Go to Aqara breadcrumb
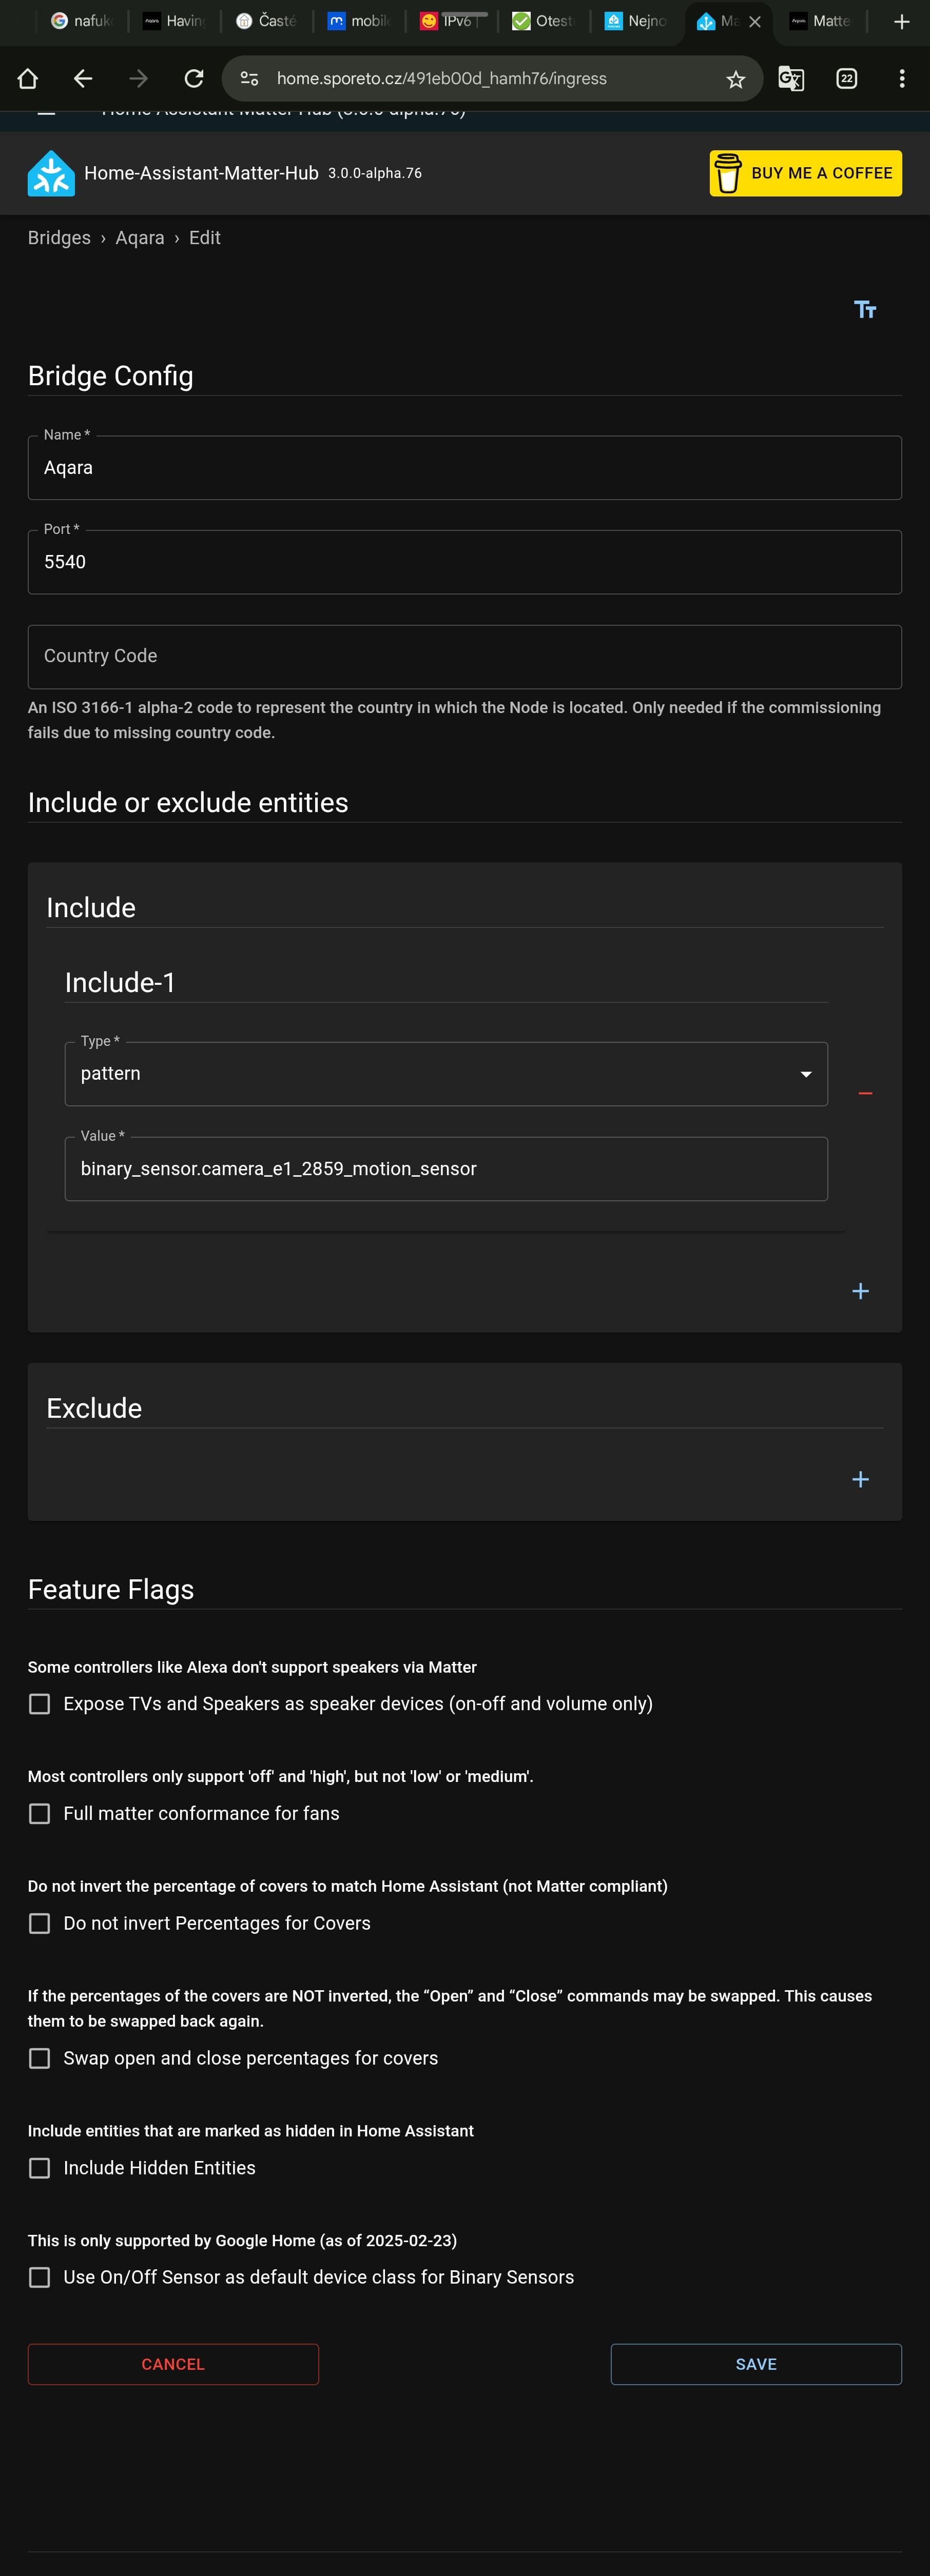Viewport: 930px width, 2576px height. click(x=139, y=238)
